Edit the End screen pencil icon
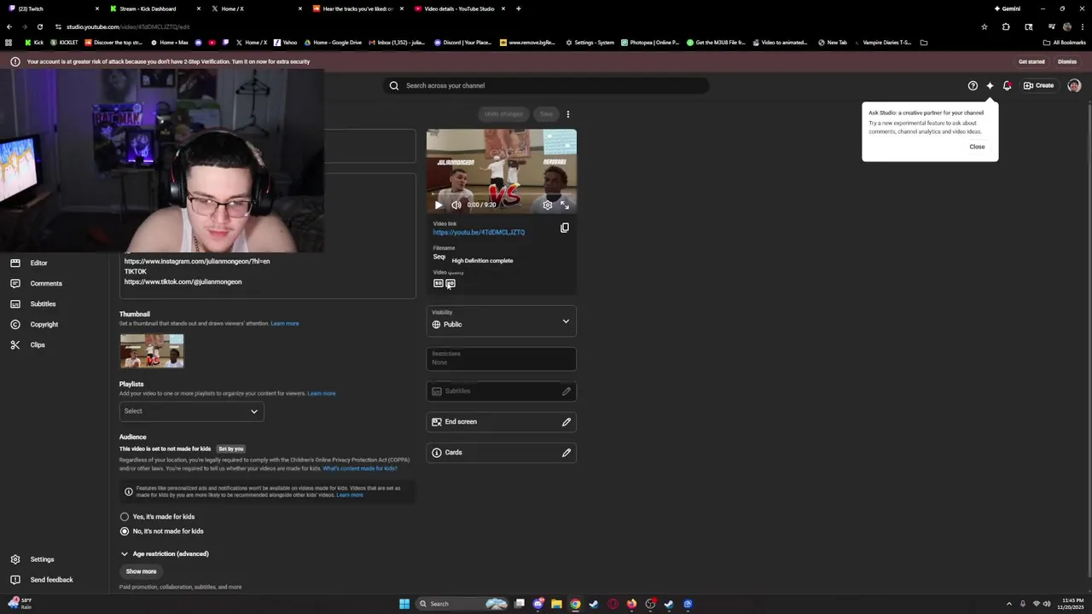The height and width of the screenshot is (614, 1092). 566,422
